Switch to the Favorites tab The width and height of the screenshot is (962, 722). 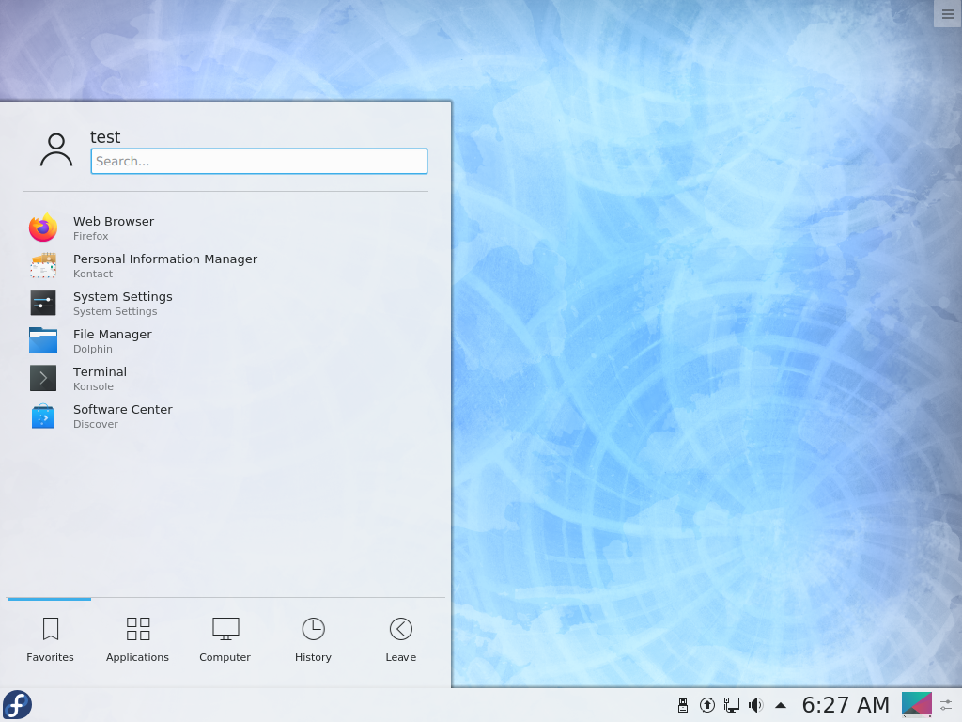[50, 639]
